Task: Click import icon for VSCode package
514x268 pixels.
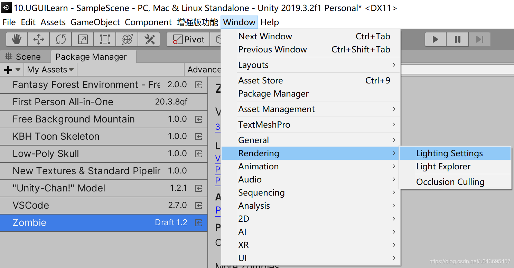Action: point(198,206)
